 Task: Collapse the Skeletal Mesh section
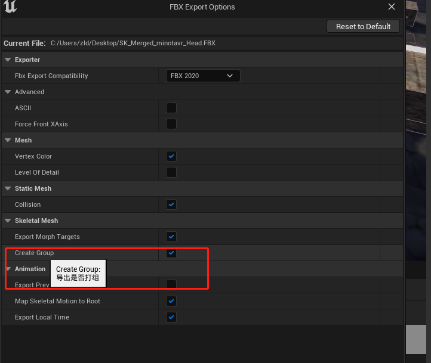click(x=8, y=221)
